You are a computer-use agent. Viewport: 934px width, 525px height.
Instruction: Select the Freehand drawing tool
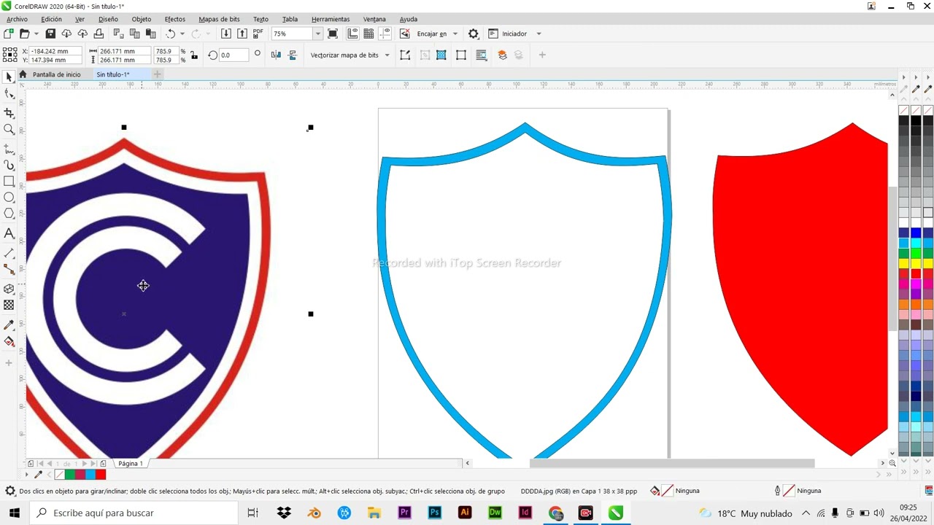tap(9, 149)
